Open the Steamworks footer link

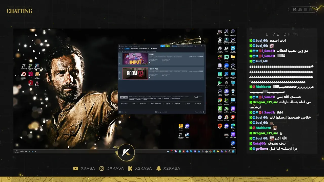click(143, 104)
